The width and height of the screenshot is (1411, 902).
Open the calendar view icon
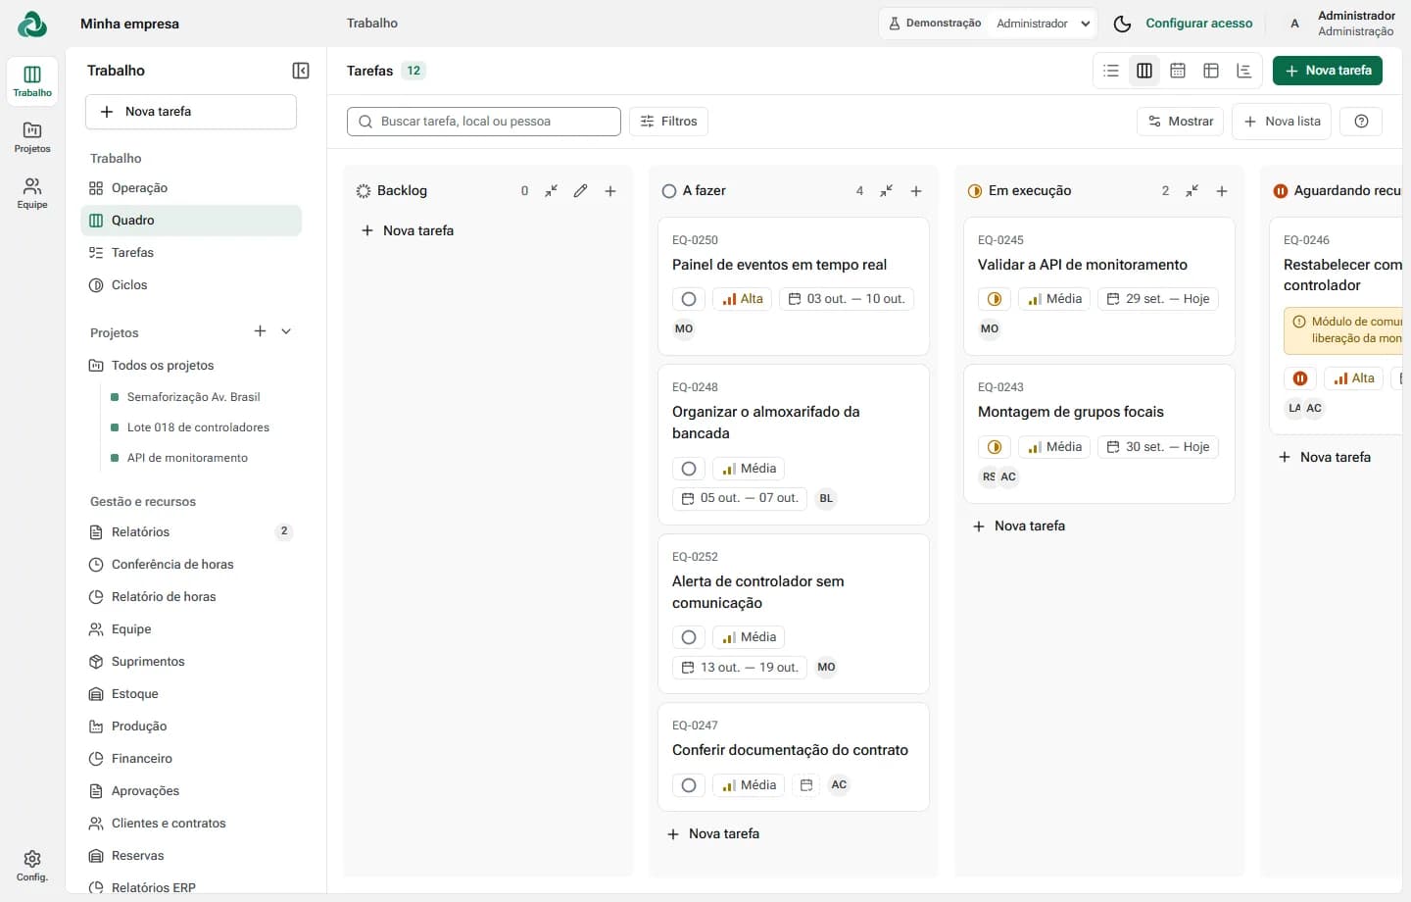tap(1178, 71)
